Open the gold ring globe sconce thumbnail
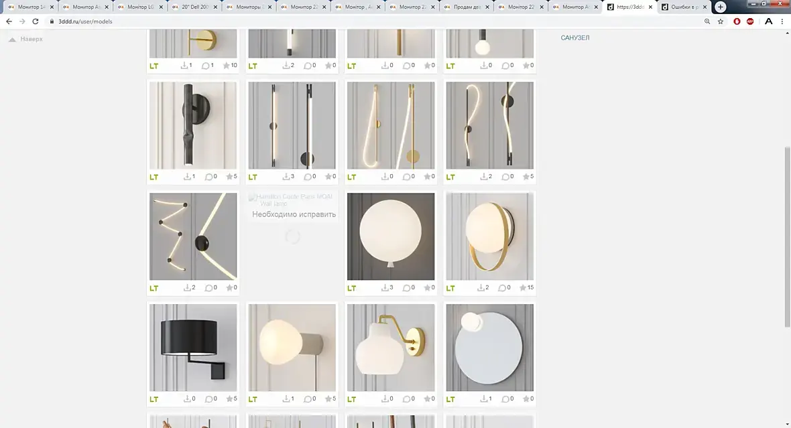791x428 pixels. pyautogui.click(x=489, y=236)
